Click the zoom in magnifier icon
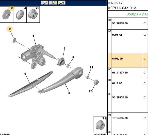Screen dimensions: 148x135 (x=45, y=3)
